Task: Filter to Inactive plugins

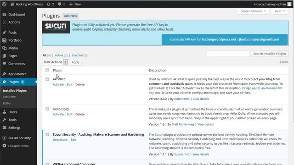Action: coord(77,55)
